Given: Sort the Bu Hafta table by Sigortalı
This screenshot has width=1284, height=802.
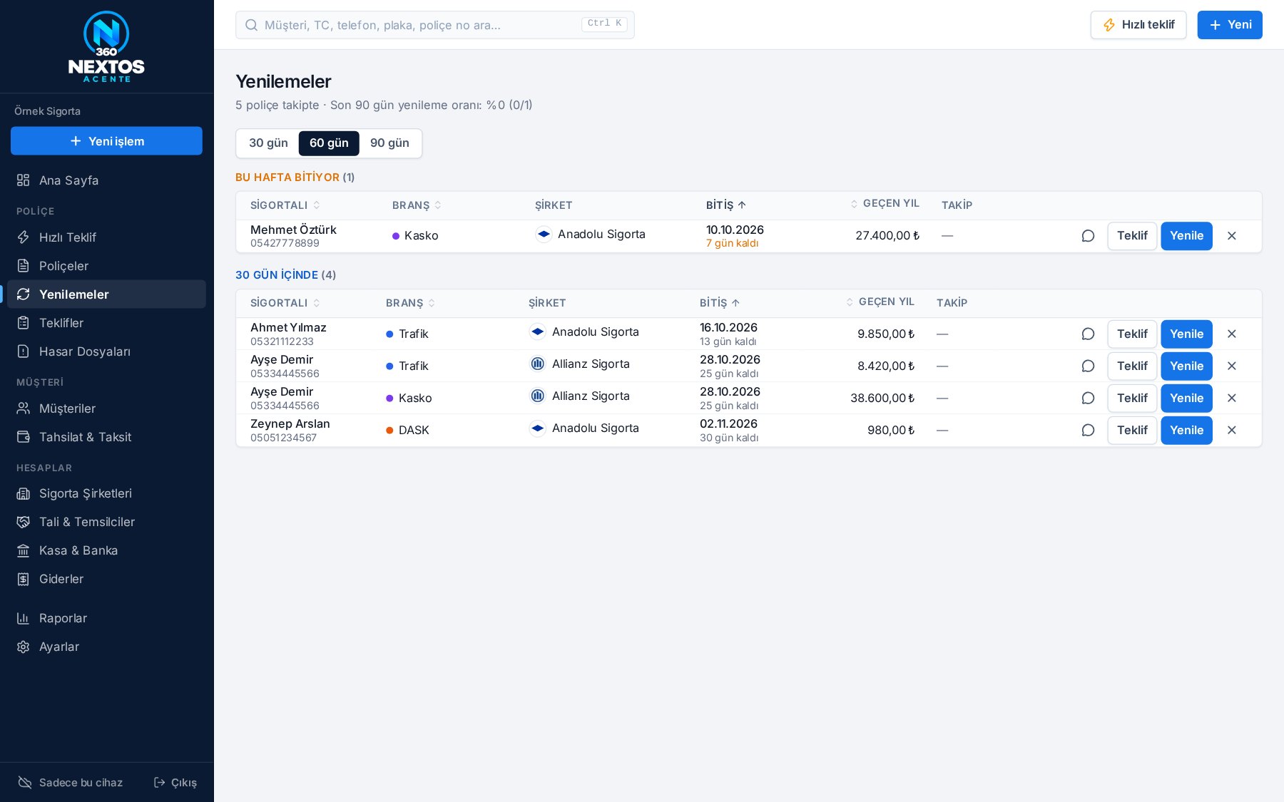Looking at the screenshot, I should [285, 205].
